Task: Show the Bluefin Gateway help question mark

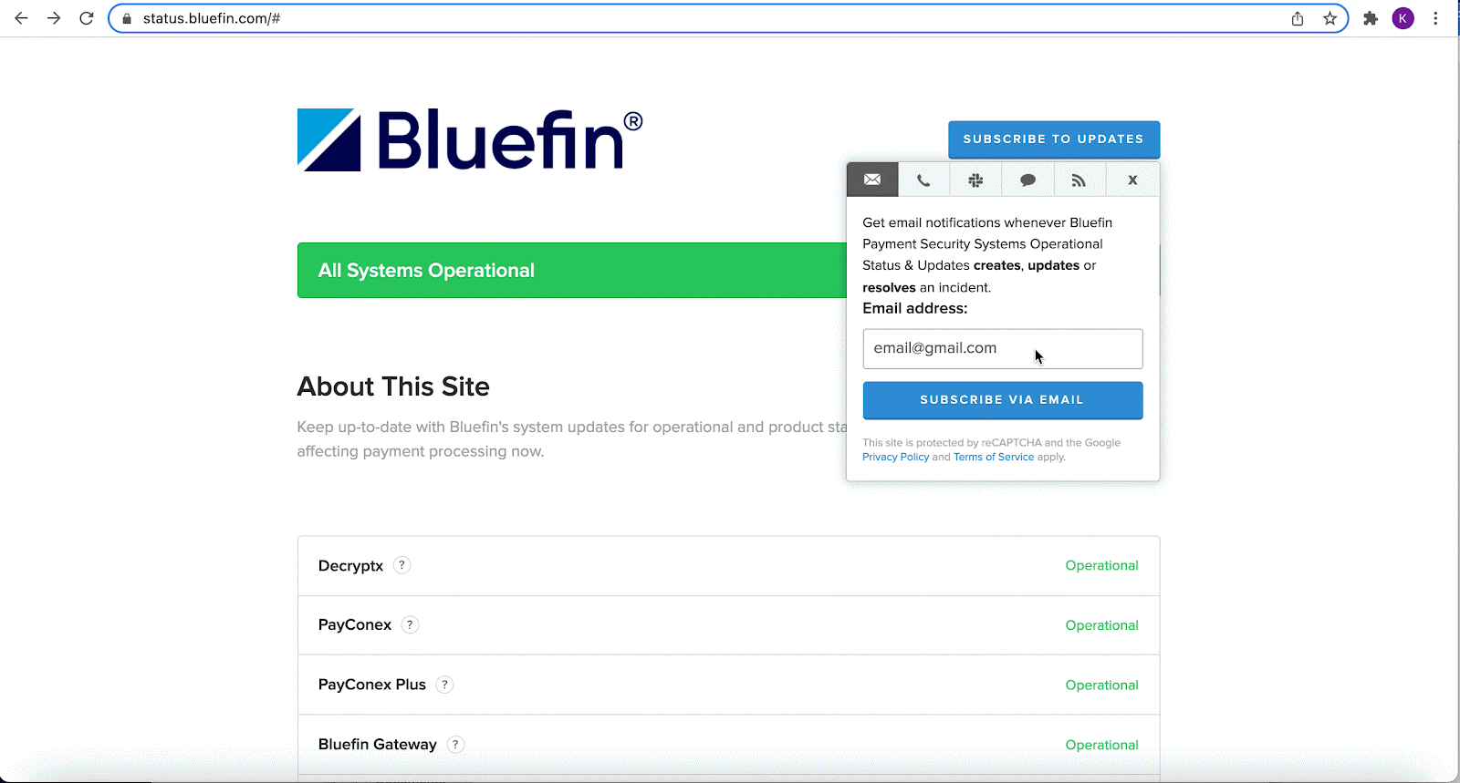Action: pos(455,744)
